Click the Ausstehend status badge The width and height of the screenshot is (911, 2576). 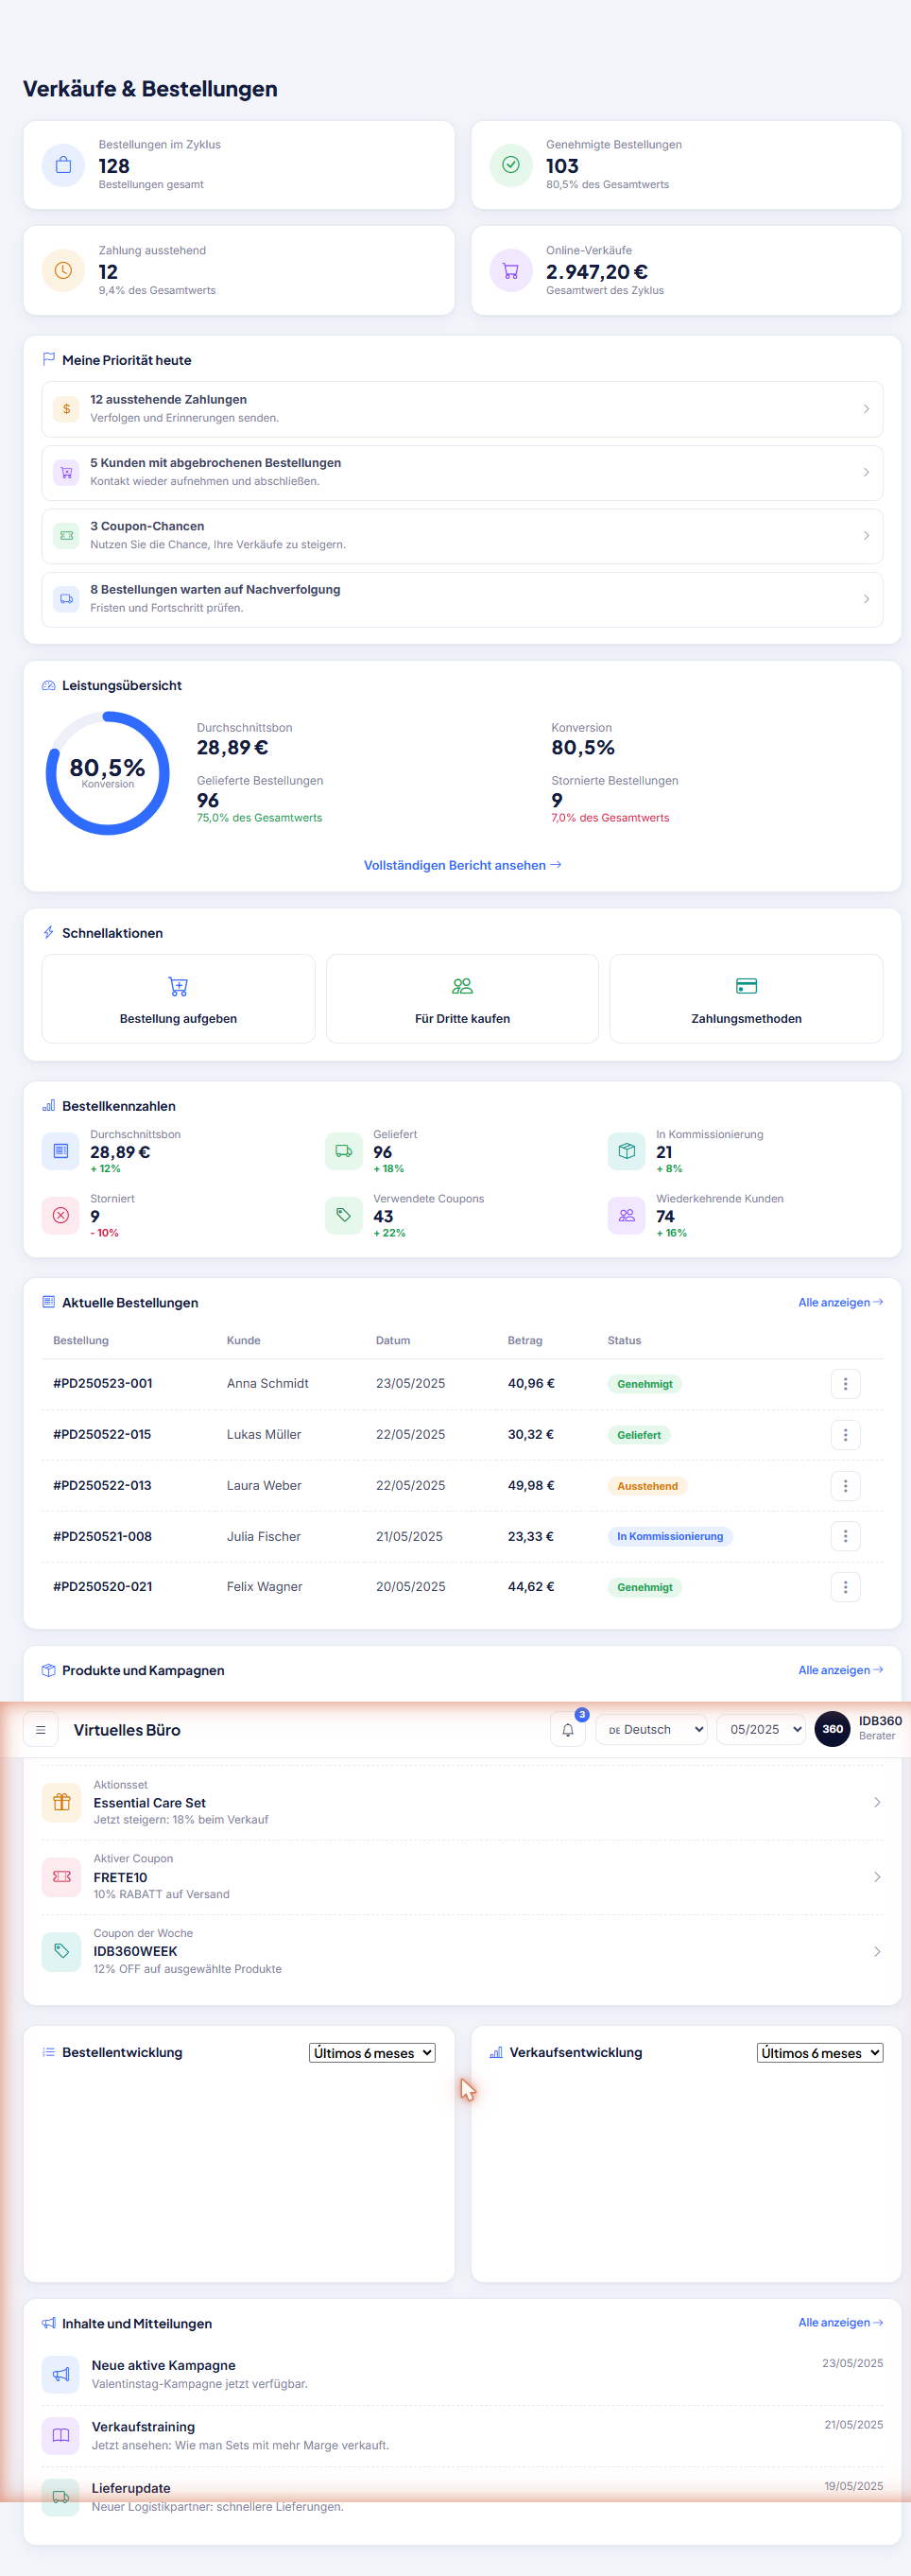647,1486
